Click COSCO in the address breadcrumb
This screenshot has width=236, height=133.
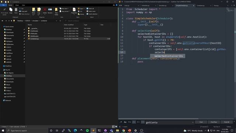[28, 21]
